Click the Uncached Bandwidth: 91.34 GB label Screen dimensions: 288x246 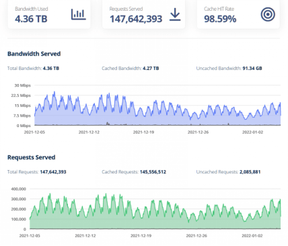pyautogui.click(x=229, y=69)
